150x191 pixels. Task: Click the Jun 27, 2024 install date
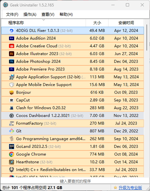(x=126, y=54)
